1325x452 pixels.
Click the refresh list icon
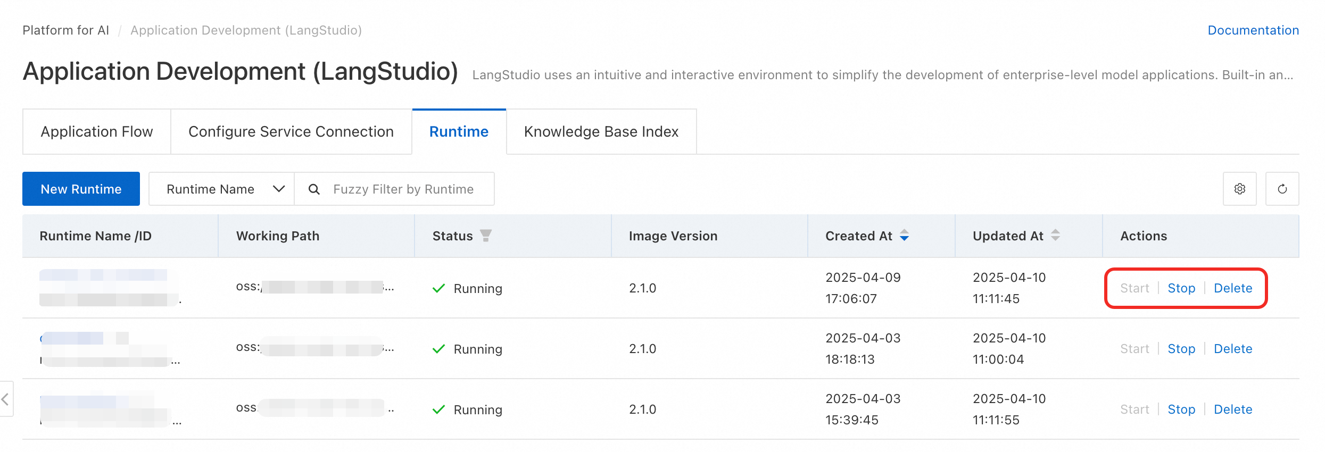1282,189
